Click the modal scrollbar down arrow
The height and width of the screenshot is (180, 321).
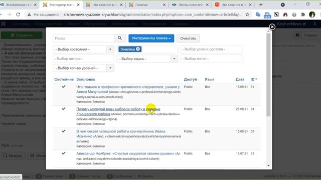click(268, 165)
